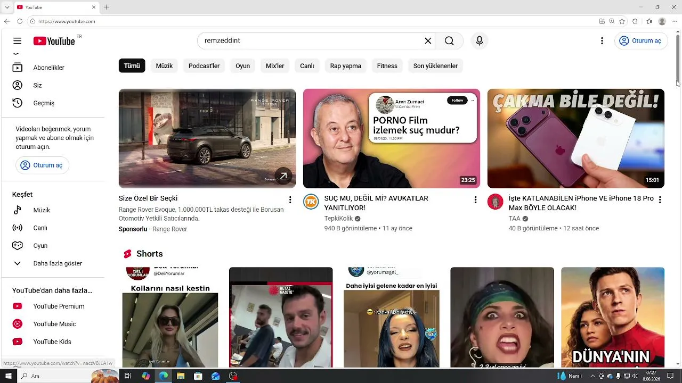The height and width of the screenshot is (383, 682).
Task: Select the Oyun filter chip
Action: [242, 66]
